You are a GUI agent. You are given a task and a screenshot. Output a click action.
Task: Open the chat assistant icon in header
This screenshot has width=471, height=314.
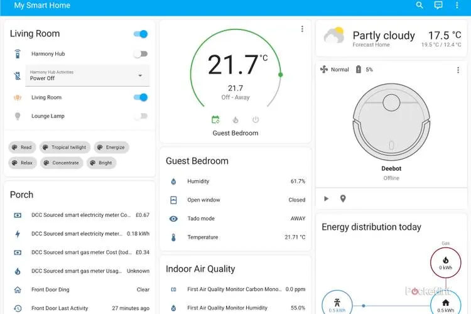coord(438,5)
